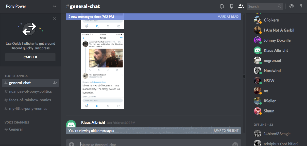Image resolution: width=307 pixels, height=146 pixels.
Task: Click the chat scrollbar thumb
Action: 244,76
